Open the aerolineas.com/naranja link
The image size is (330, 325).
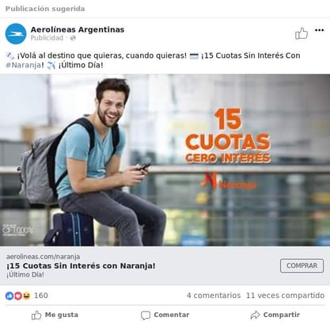43,257
